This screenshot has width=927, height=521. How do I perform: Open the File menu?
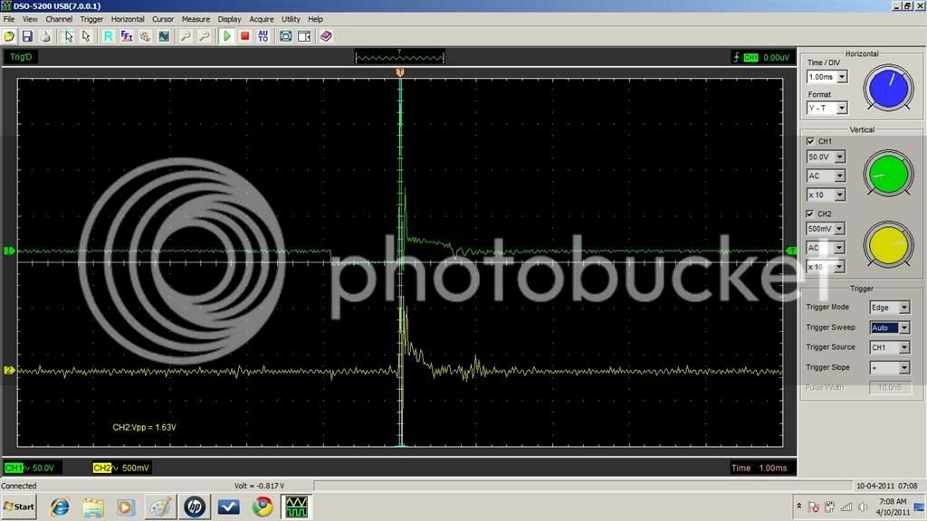9,19
